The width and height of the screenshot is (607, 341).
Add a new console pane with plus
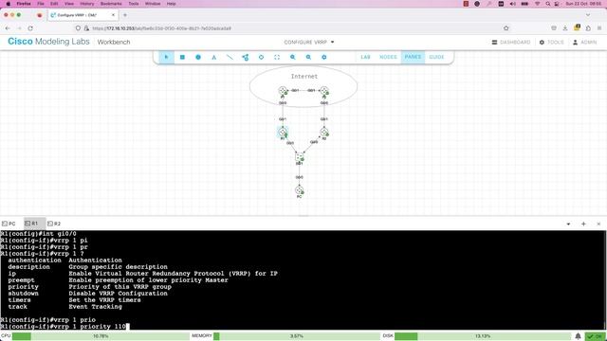click(x=583, y=224)
